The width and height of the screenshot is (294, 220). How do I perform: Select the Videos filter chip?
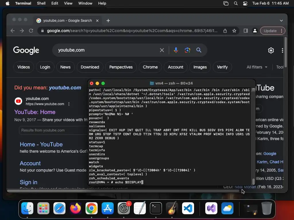(x=24, y=67)
